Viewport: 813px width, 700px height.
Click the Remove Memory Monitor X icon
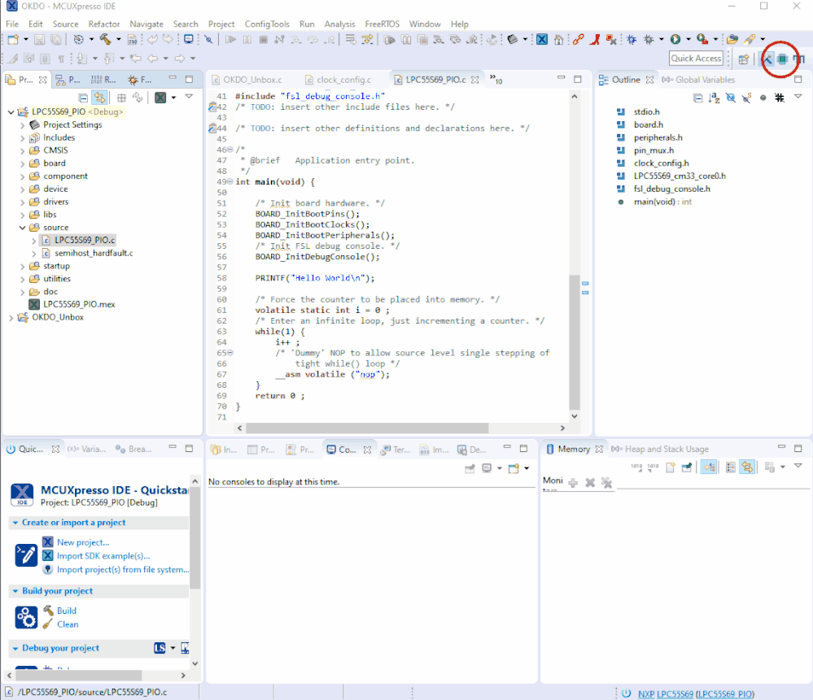click(x=590, y=483)
